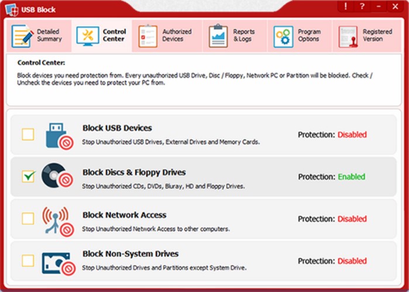Go to the Reports & Logs tab

(235, 36)
